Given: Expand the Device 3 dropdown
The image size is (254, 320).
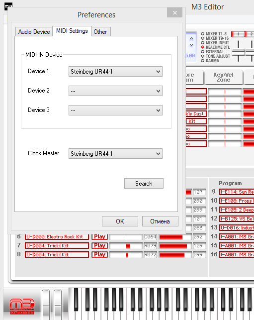Looking at the screenshot, I should tap(115, 110).
